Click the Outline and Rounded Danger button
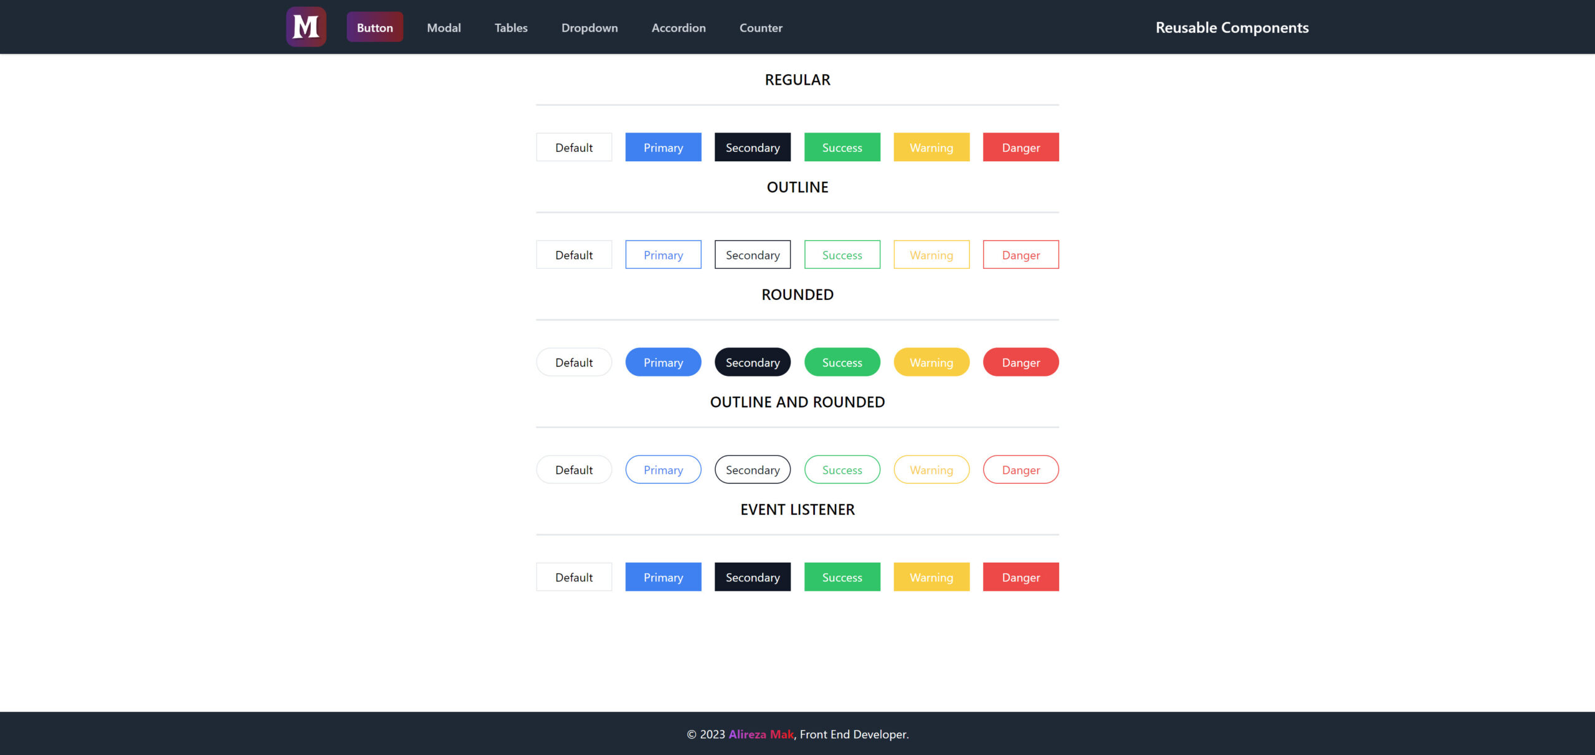Viewport: 1595px width, 755px height. [x=1021, y=469]
